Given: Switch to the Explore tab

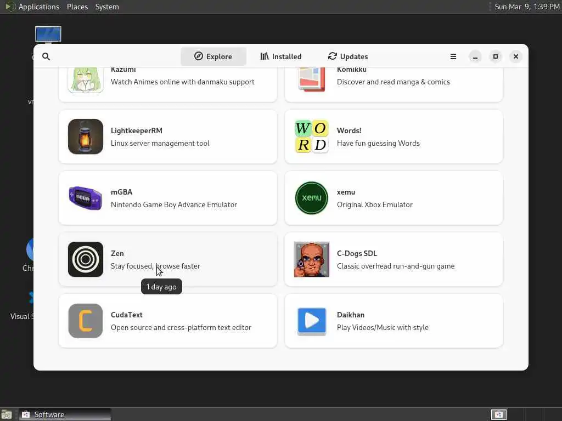Looking at the screenshot, I should (213, 56).
